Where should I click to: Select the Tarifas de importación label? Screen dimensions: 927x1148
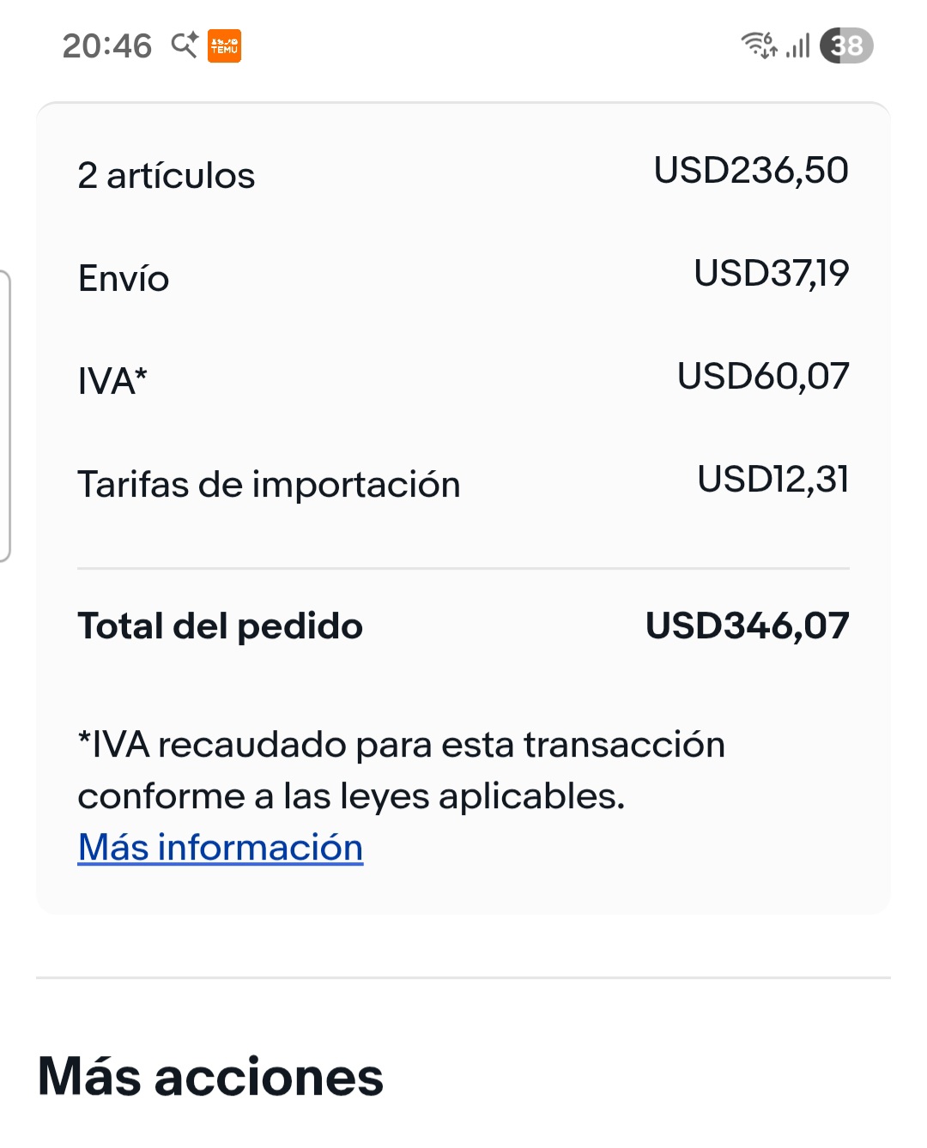coord(269,485)
